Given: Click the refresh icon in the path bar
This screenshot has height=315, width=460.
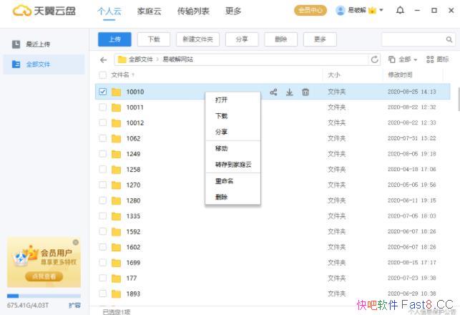Looking at the screenshot, I should click(374, 59).
